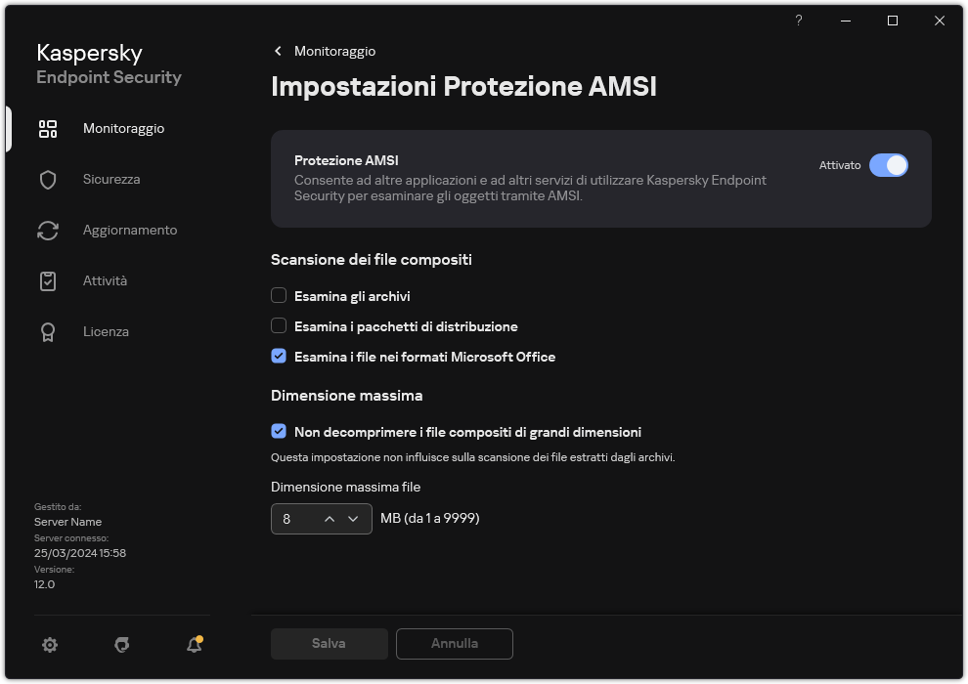Edit the maximum file size value field
Image resolution: width=968 pixels, height=684 pixels.
(x=293, y=519)
